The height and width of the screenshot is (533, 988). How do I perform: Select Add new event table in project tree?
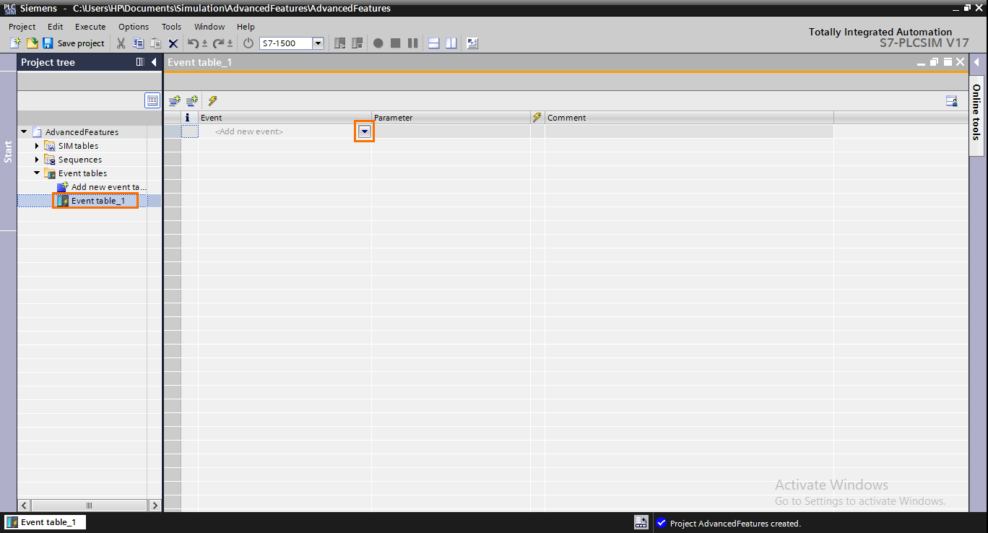click(x=103, y=186)
